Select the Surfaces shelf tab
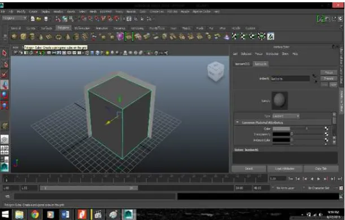Image resolution: width=345 pixels, height=220 pixels. point(46,28)
